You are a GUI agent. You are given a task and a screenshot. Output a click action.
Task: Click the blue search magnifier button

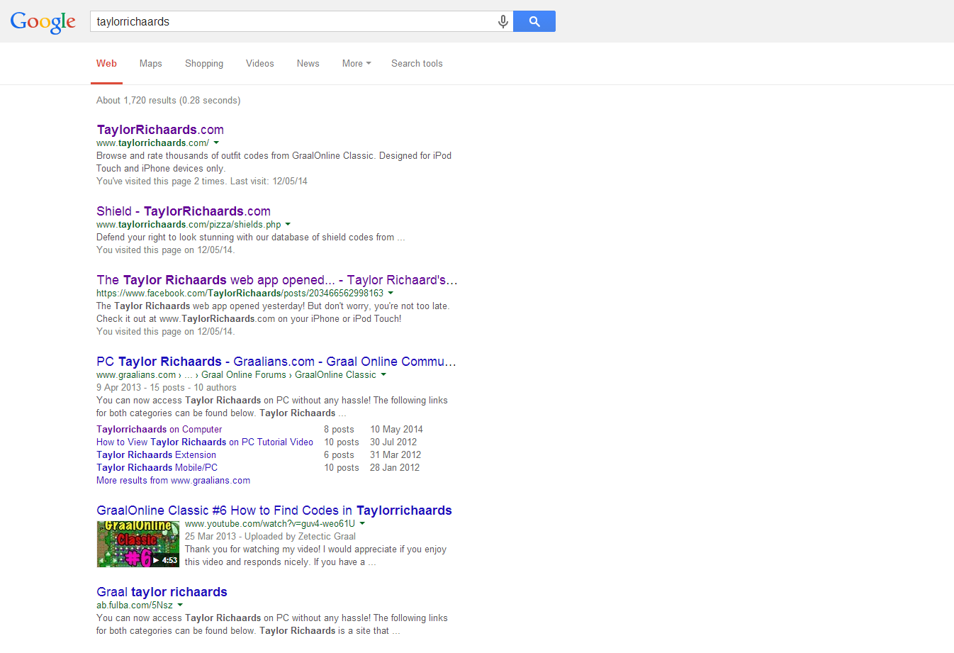click(x=534, y=21)
